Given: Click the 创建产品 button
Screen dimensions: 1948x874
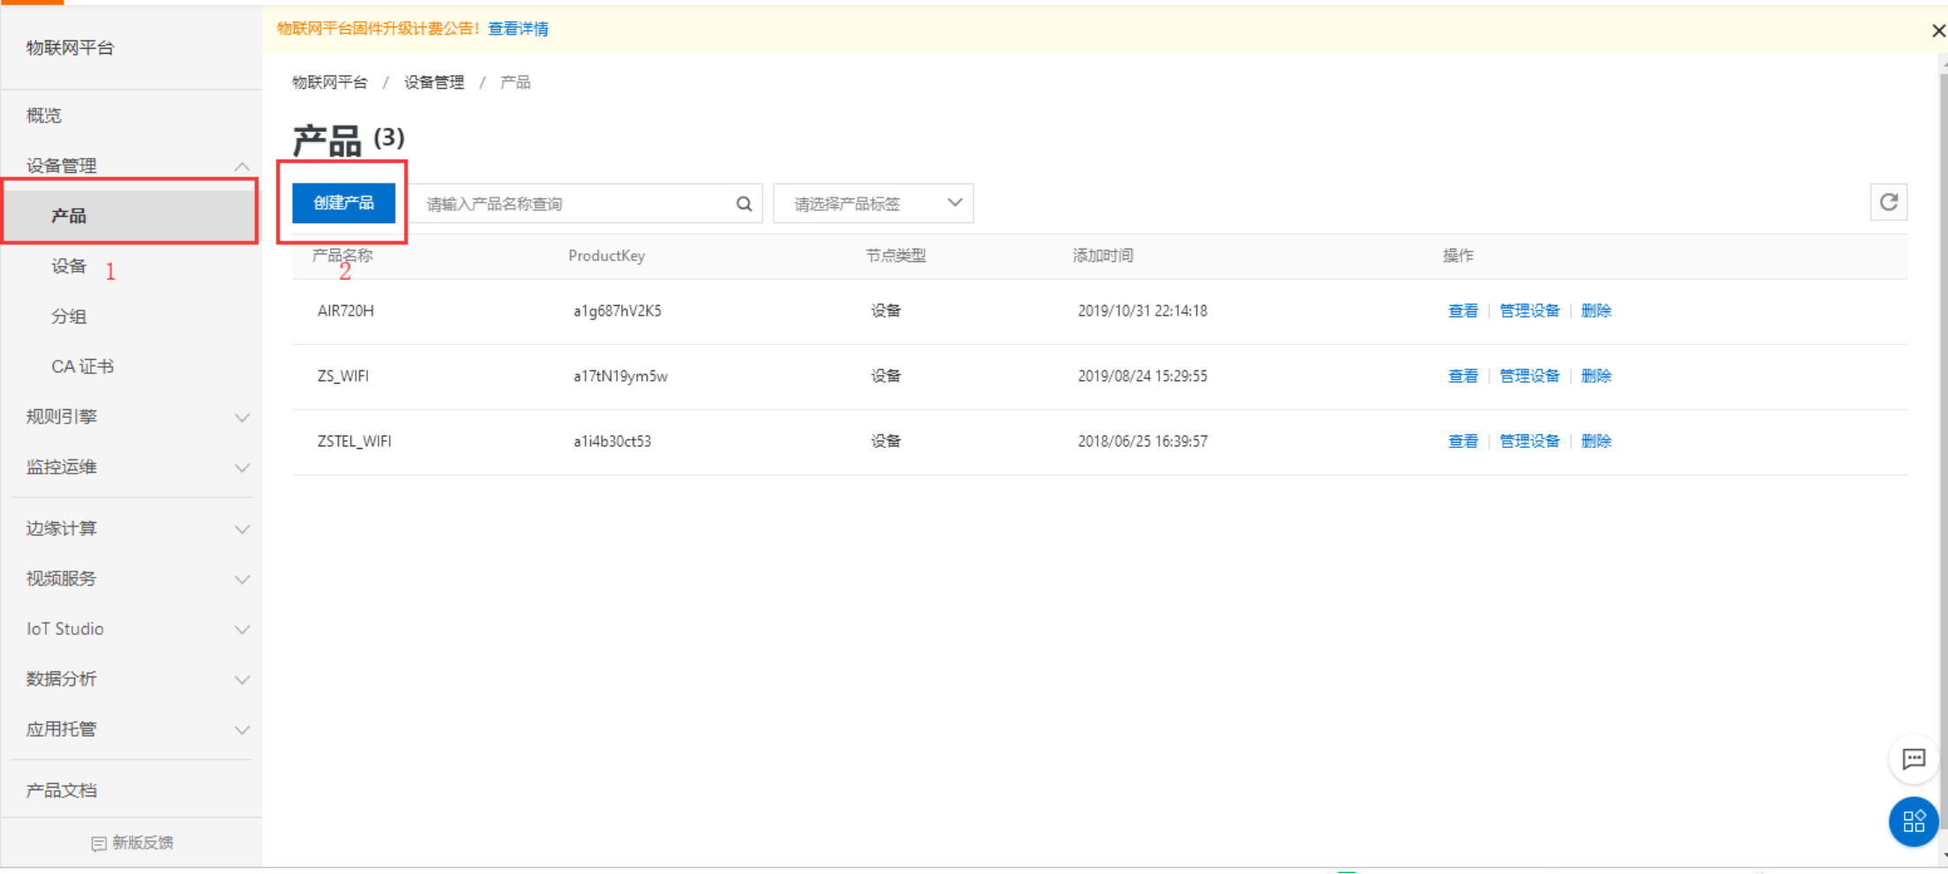Looking at the screenshot, I should 344,204.
